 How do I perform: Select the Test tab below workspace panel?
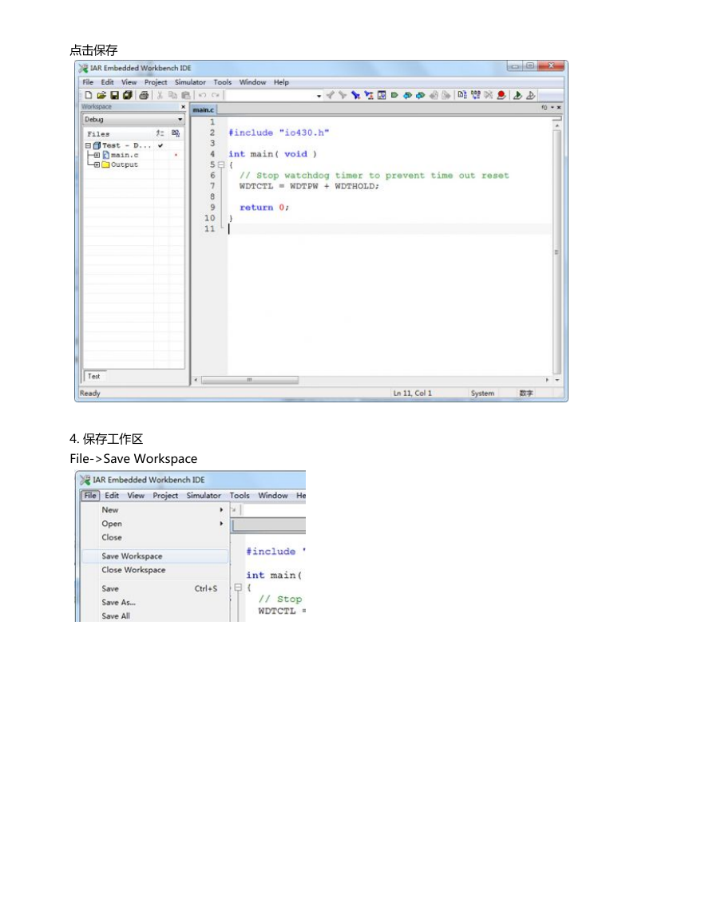pos(94,376)
